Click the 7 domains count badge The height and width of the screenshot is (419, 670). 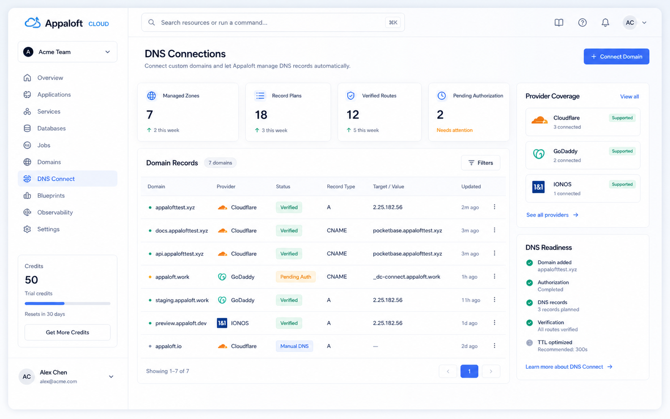[x=220, y=163]
